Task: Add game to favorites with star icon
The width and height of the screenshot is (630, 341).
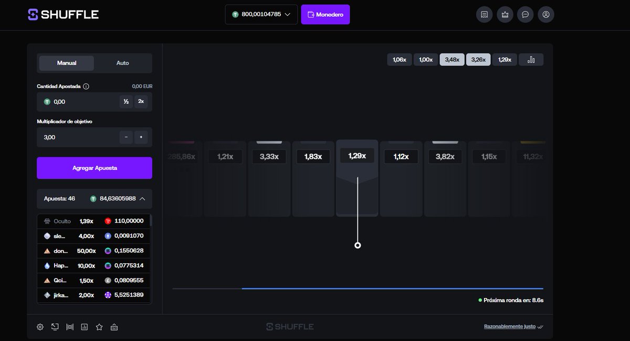Action: [x=99, y=327]
